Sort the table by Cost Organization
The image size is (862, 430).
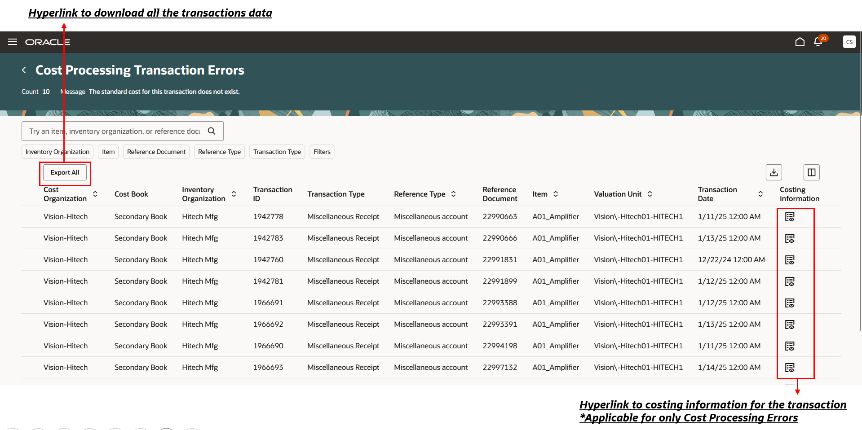pyautogui.click(x=95, y=194)
